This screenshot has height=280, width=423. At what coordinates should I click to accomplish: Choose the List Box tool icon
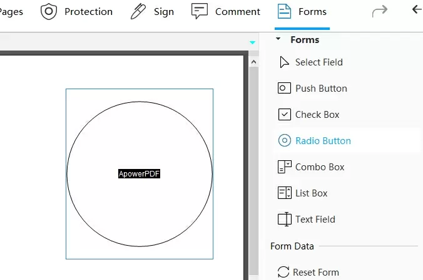point(284,193)
